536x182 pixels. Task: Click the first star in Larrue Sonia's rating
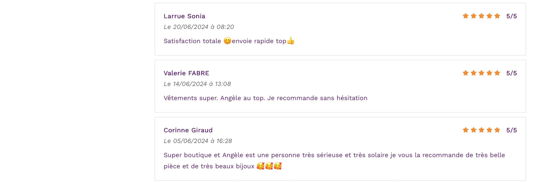click(x=465, y=16)
